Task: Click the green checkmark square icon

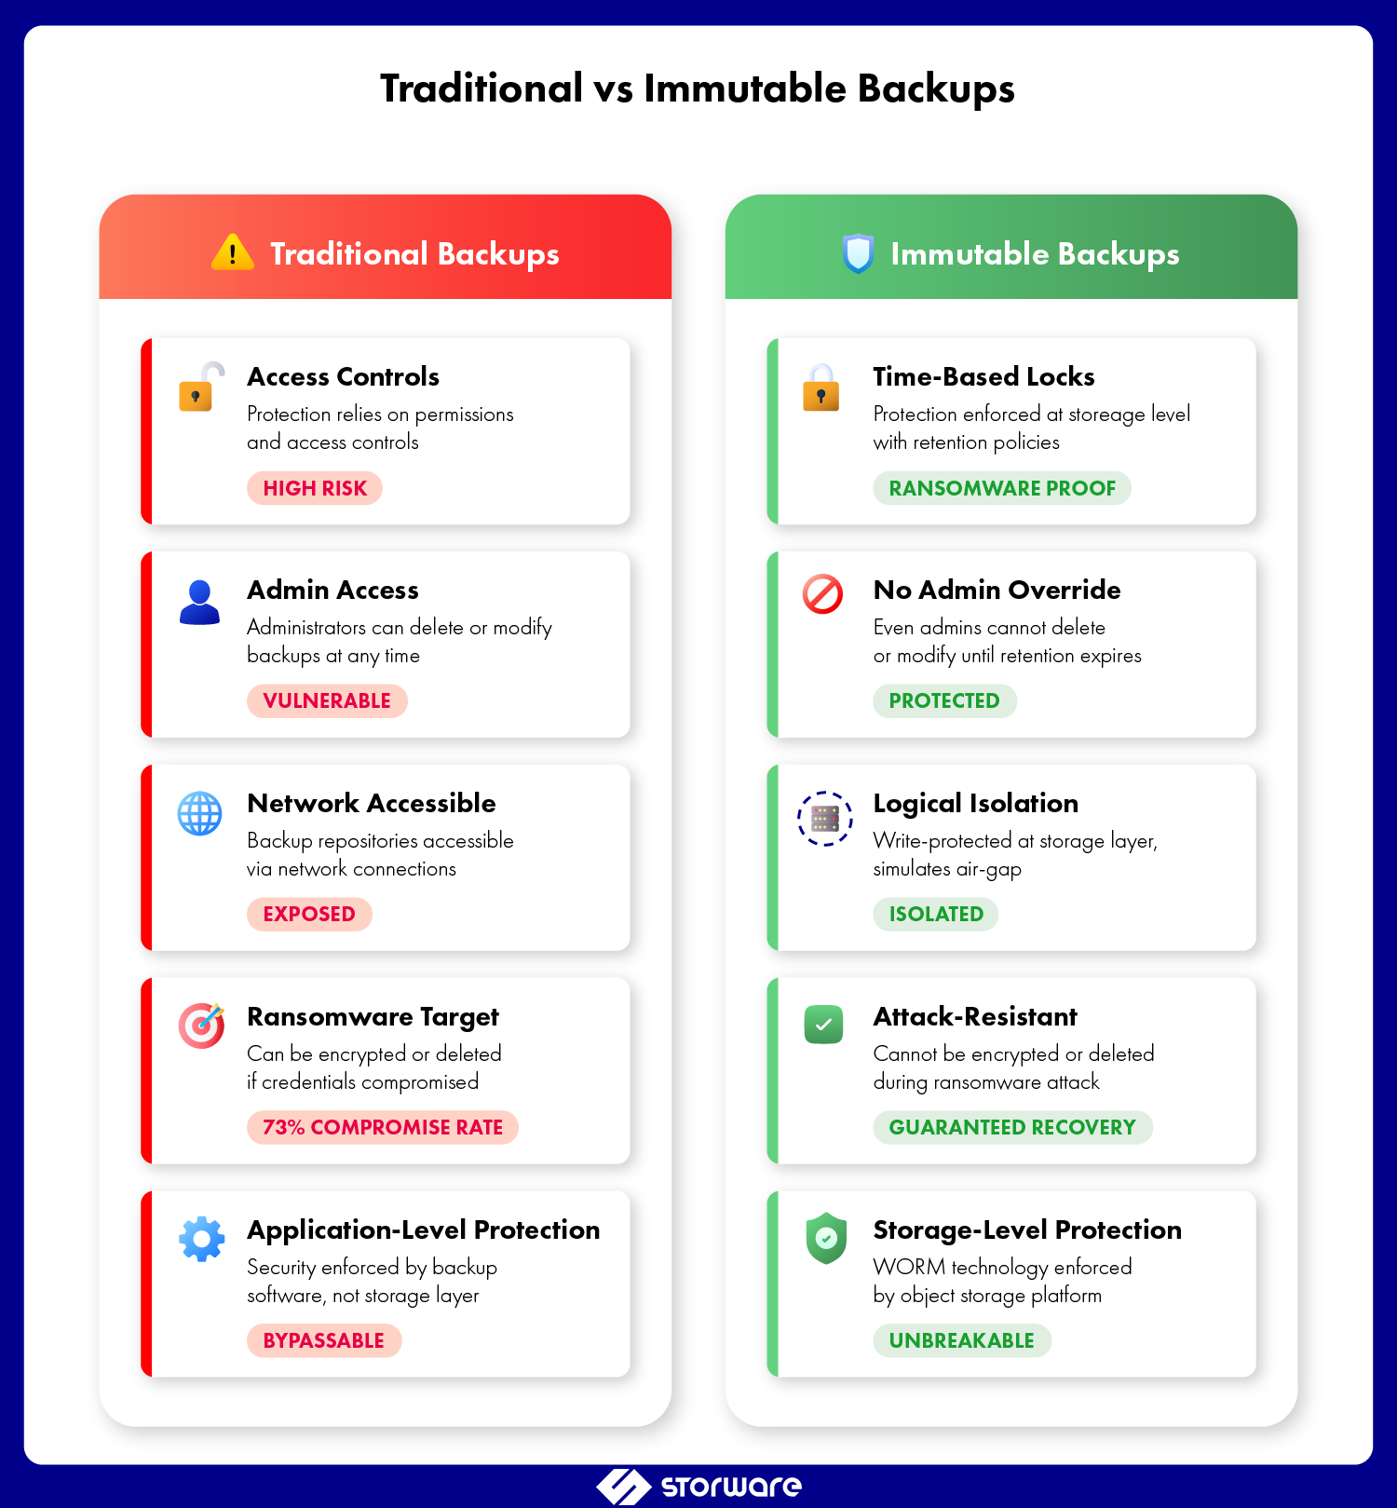Action: [823, 1025]
